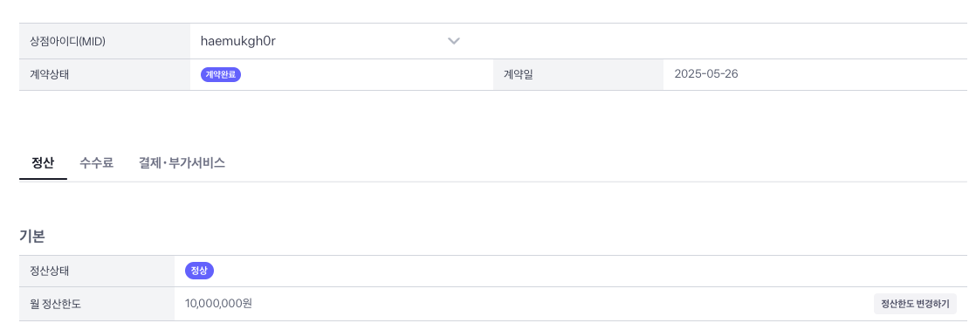Image resolution: width=976 pixels, height=330 pixels.
Task: Click the contract date 2025-05-26
Action: tap(706, 75)
